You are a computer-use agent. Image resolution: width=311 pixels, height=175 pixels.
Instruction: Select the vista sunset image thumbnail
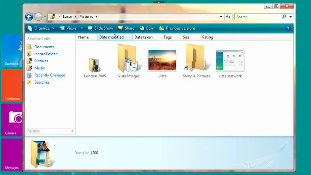(162, 60)
